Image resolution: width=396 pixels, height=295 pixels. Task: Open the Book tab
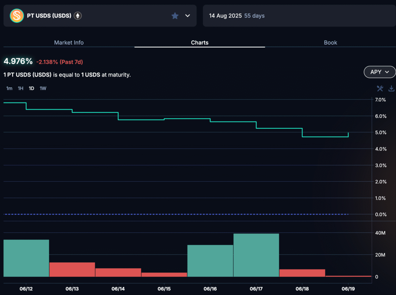coord(330,43)
